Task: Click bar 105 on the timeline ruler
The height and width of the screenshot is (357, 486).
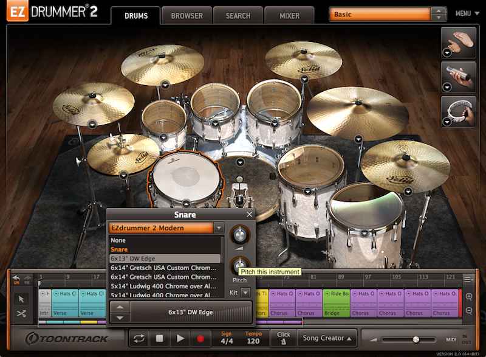Action: click(x=397, y=277)
